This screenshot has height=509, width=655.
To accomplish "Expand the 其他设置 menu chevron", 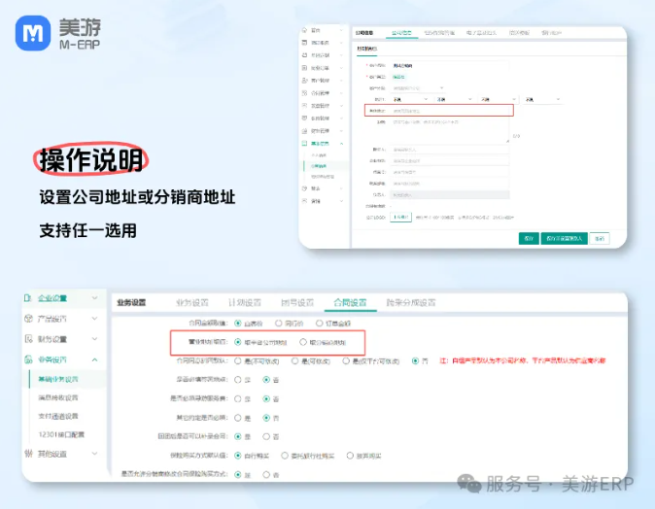I will [x=94, y=454].
